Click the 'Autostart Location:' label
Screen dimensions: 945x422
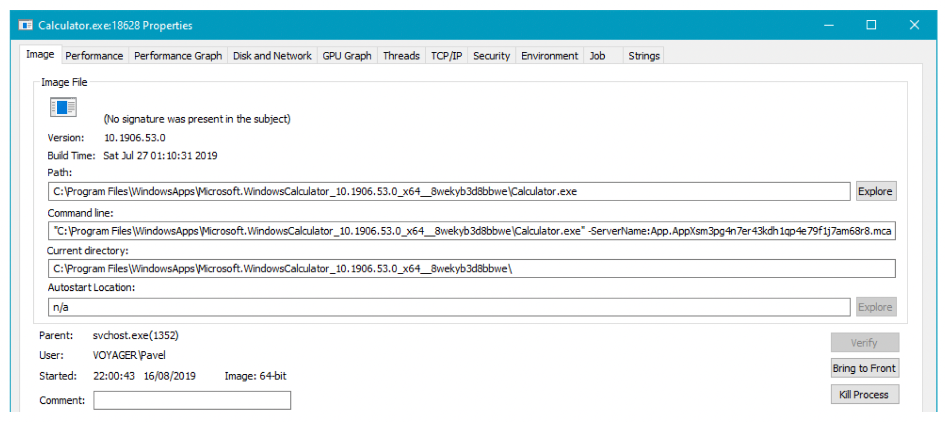click(92, 288)
